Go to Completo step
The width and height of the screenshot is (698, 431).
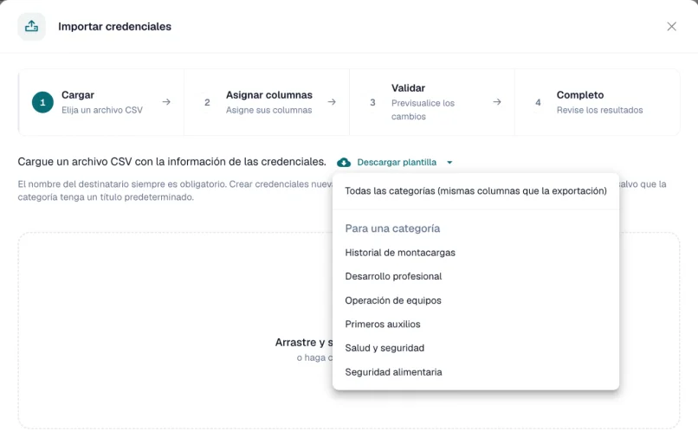click(598, 102)
